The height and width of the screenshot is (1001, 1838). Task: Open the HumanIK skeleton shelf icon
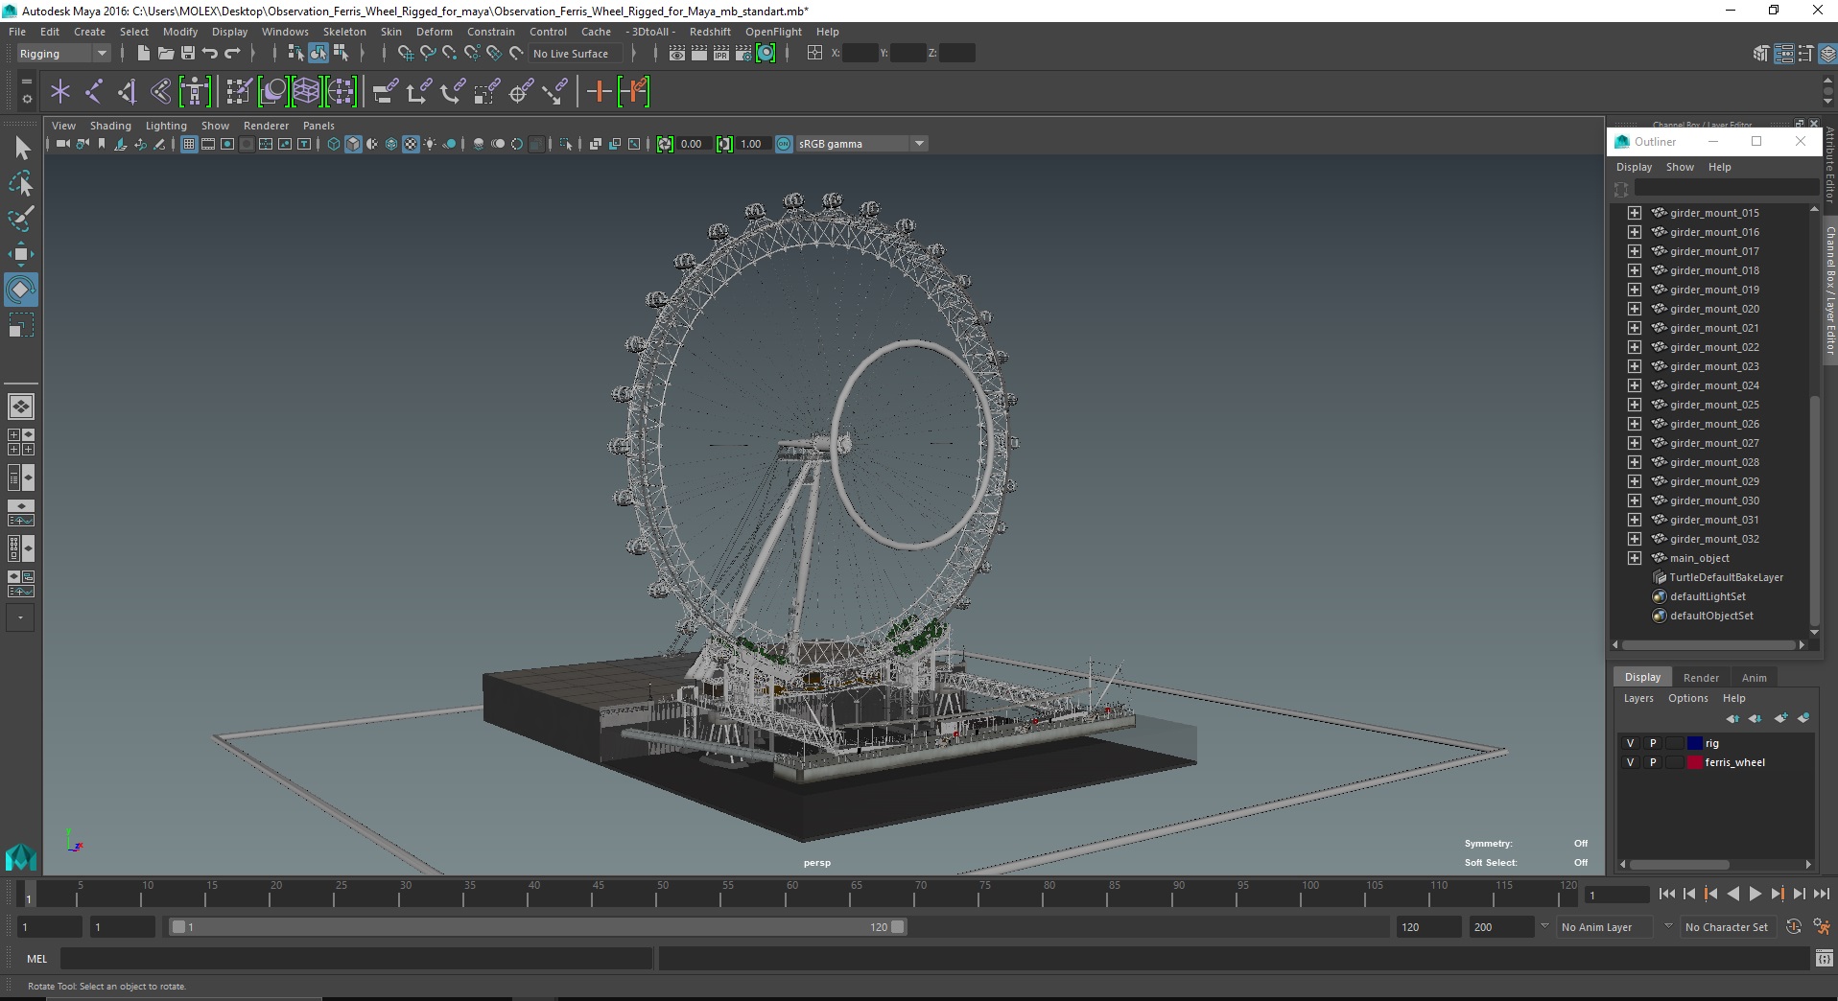pos(195,92)
